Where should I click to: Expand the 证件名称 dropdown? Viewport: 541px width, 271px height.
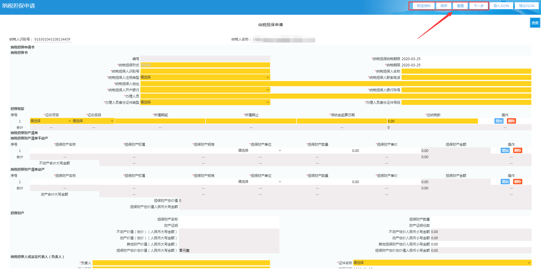[442, 263]
